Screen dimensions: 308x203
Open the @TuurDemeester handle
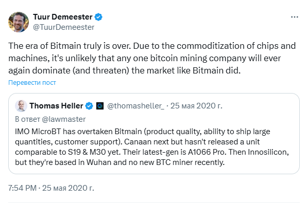click(x=64, y=27)
